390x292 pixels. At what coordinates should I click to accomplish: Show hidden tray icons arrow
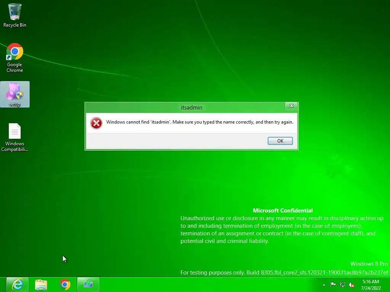tap(324, 285)
